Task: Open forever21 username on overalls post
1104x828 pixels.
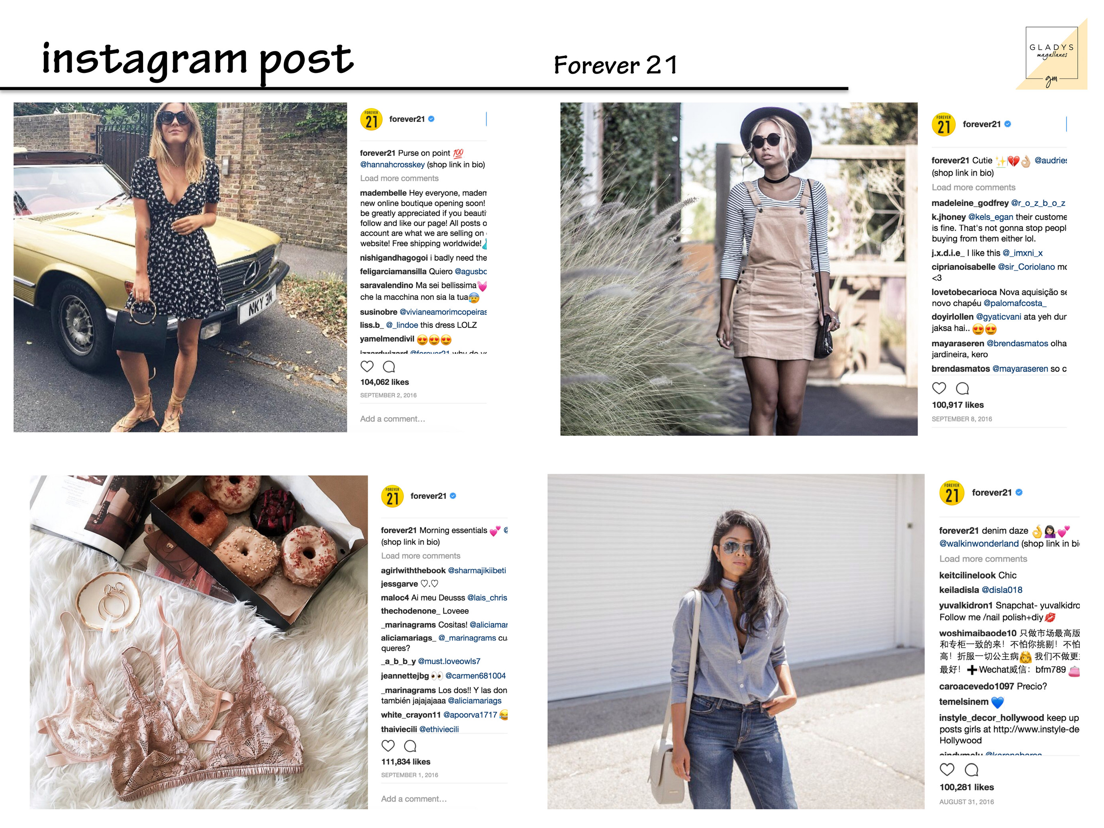Action: 981,124
